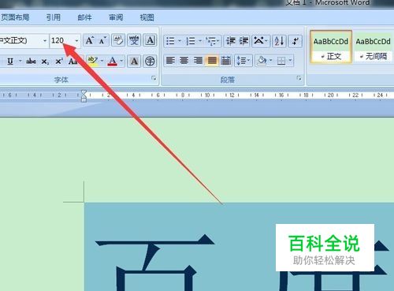This screenshot has height=291, width=394.
Task: Click the large 百 character in document
Action: [155, 263]
